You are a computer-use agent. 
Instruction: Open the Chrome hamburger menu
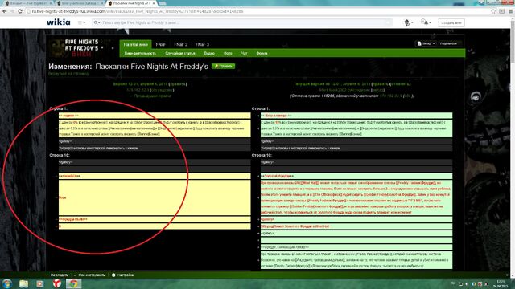pyautogui.click(x=510, y=11)
